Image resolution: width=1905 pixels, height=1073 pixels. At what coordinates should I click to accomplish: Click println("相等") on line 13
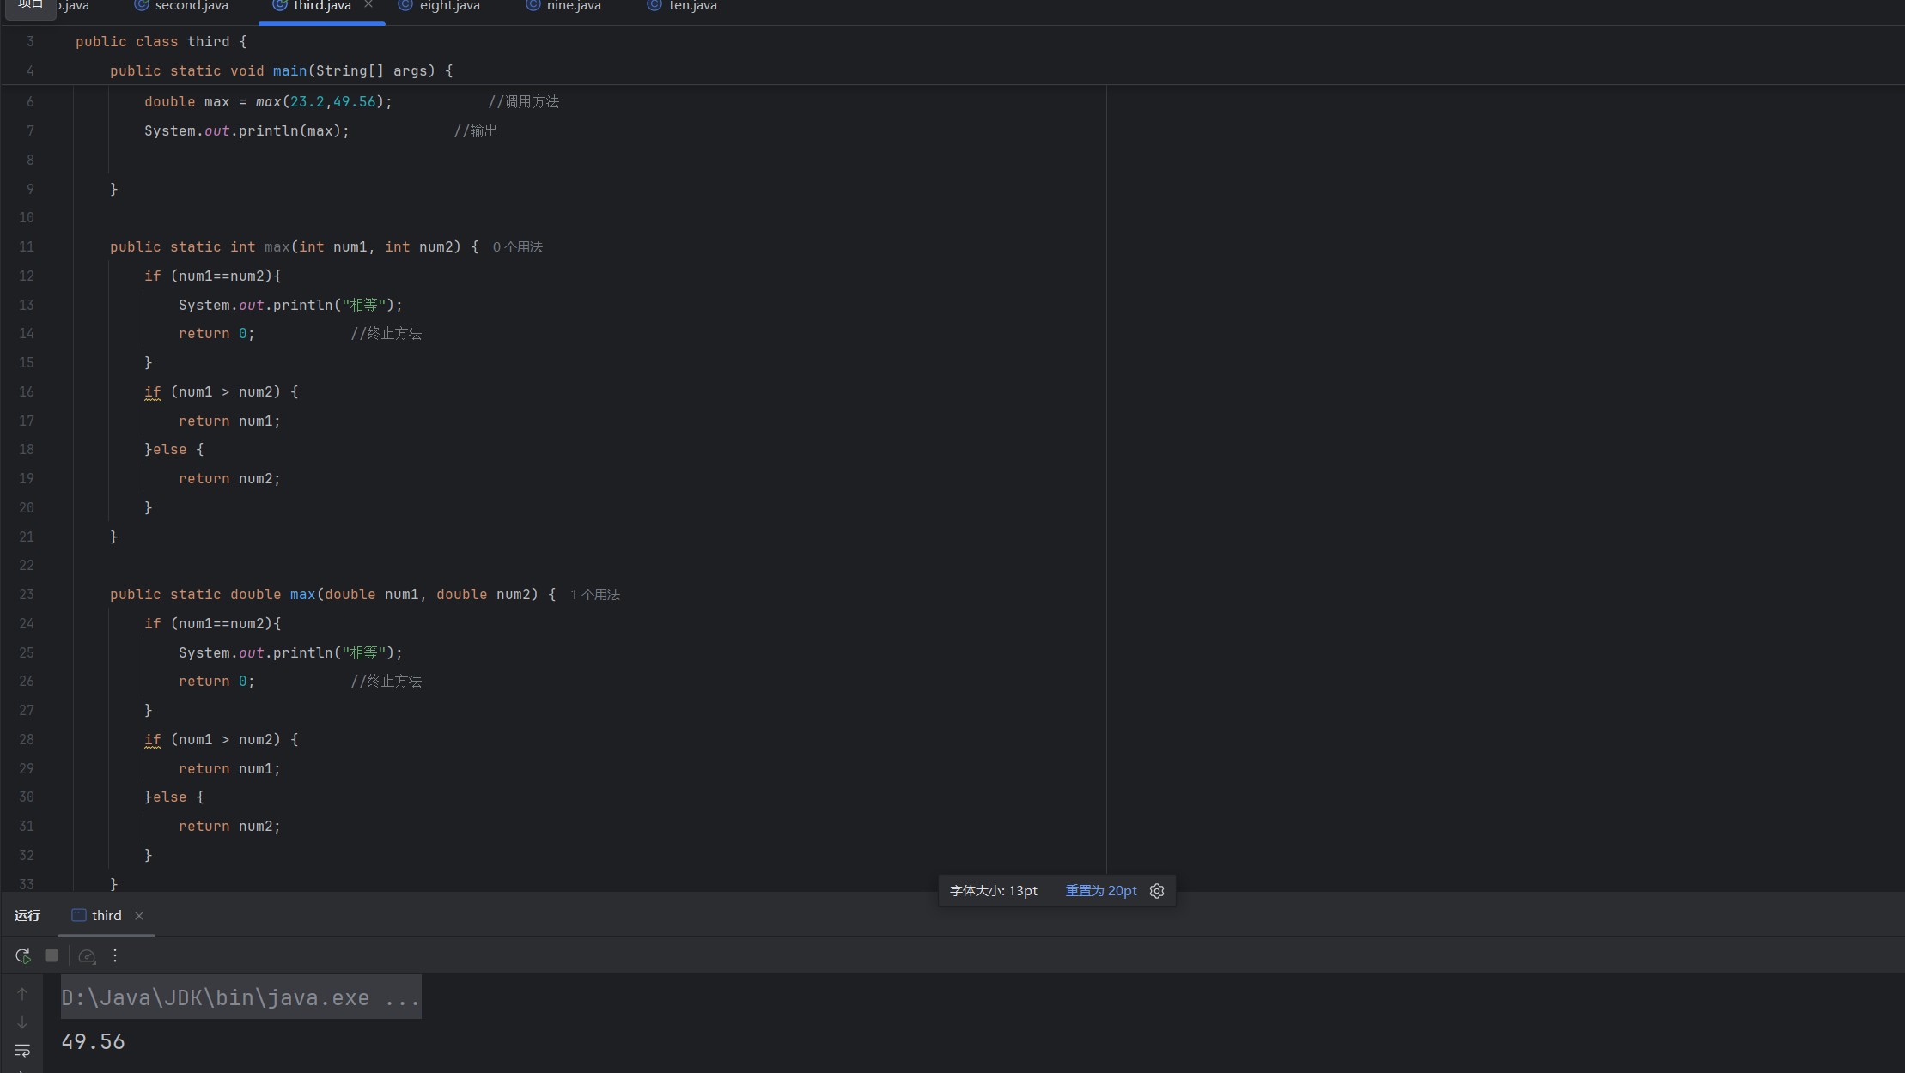click(x=290, y=306)
